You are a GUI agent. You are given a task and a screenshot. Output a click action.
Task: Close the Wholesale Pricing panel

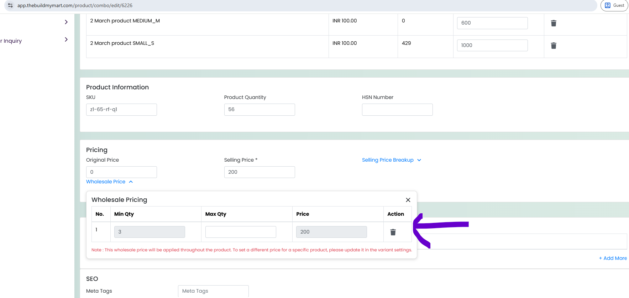click(408, 200)
